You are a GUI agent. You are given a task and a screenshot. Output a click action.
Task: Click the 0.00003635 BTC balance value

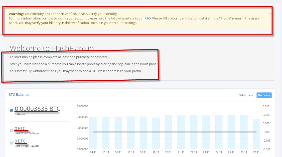coord(37,109)
